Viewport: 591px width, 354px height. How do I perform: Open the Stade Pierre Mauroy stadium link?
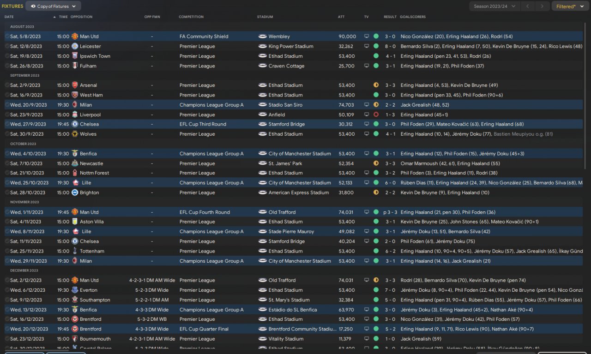click(x=291, y=232)
